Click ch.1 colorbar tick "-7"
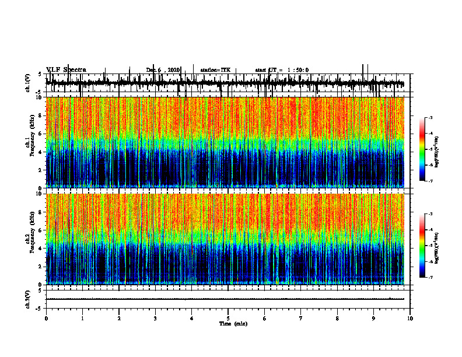Viewport: 462px width, 357px height. click(430, 181)
